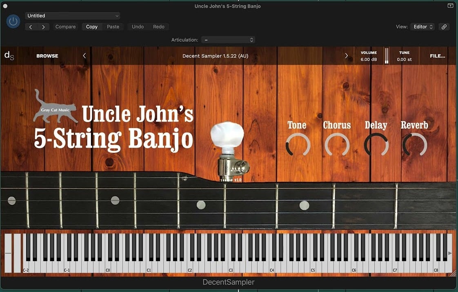Click the mod wheel strip
458x292 pixels.
pyautogui.click(x=17, y=253)
